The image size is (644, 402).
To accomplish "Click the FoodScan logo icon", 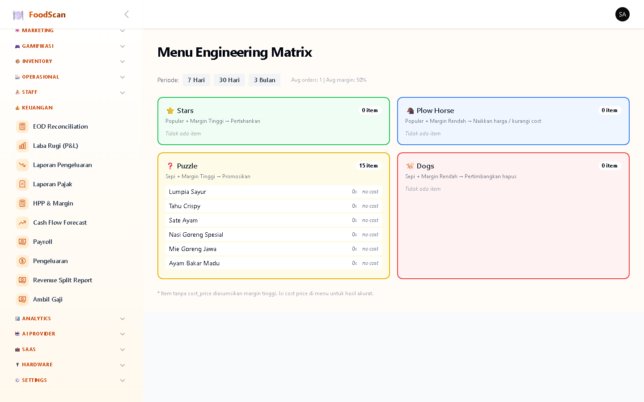I will (x=18, y=15).
